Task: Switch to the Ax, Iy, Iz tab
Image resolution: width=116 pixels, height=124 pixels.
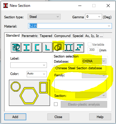Action: point(94,36)
